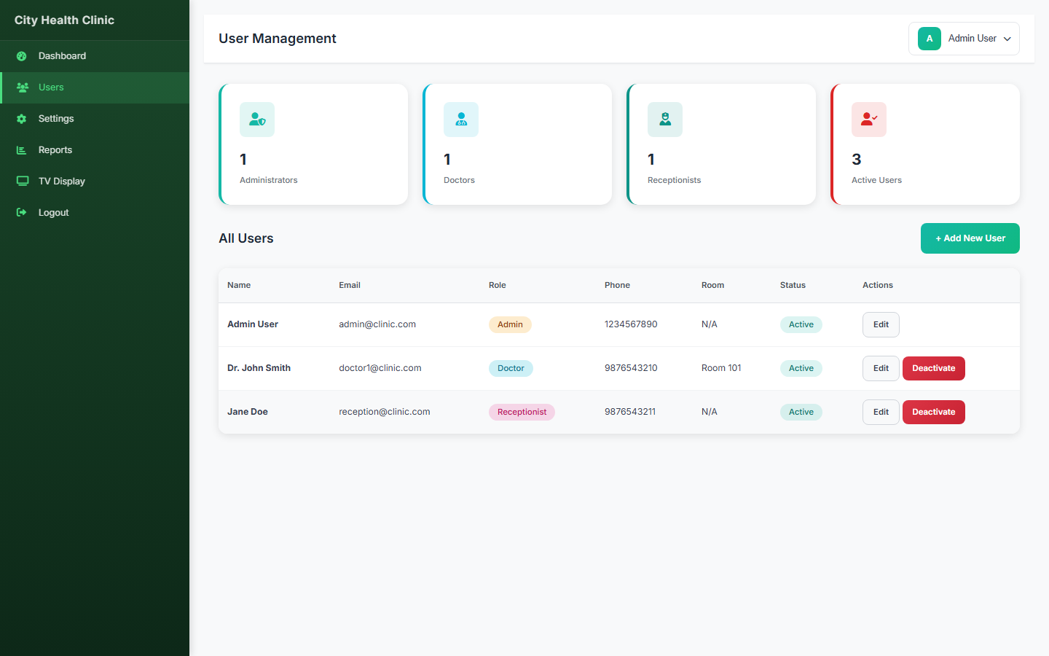Open TV Display from the sidebar
Image resolution: width=1049 pixels, height=656 pixels.
tap(95, 181)
